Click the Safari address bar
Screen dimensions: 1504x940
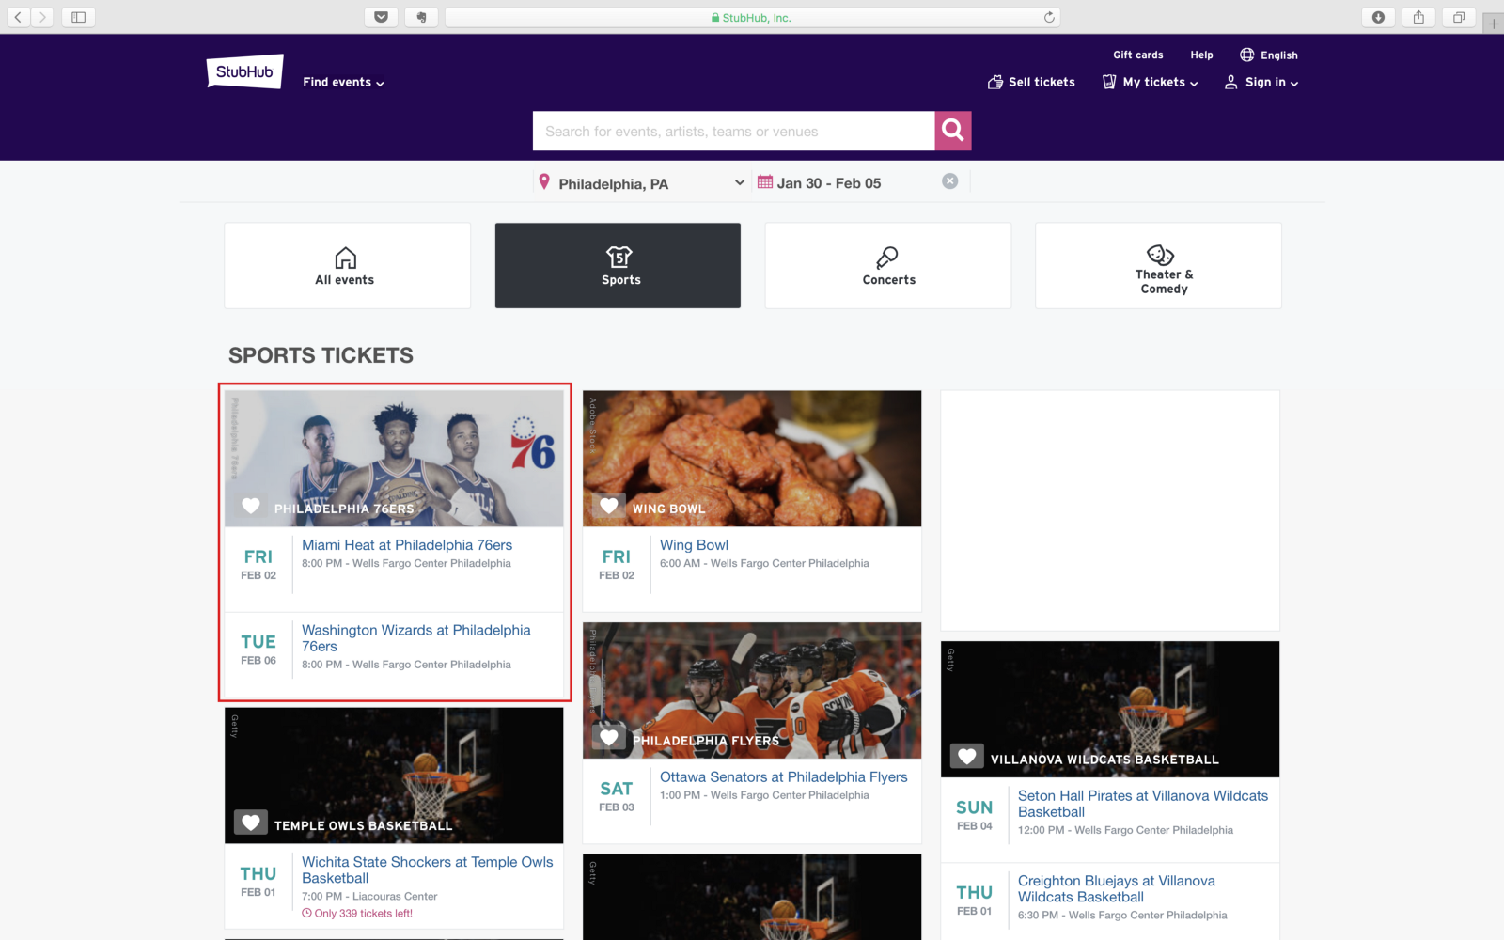coord(752,17)
